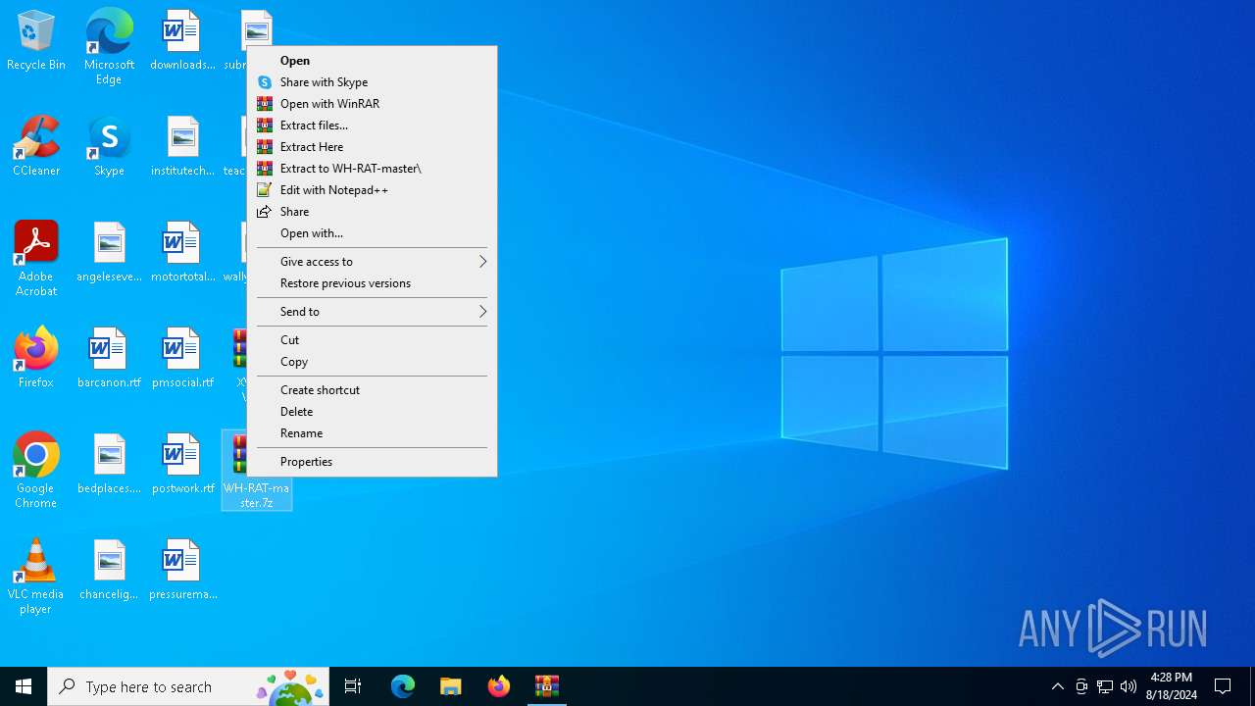Screen dimensions: 1255x706
Task: Choose Edit with Notepad++
Action: pyautogui.click(x=372, y=190)
